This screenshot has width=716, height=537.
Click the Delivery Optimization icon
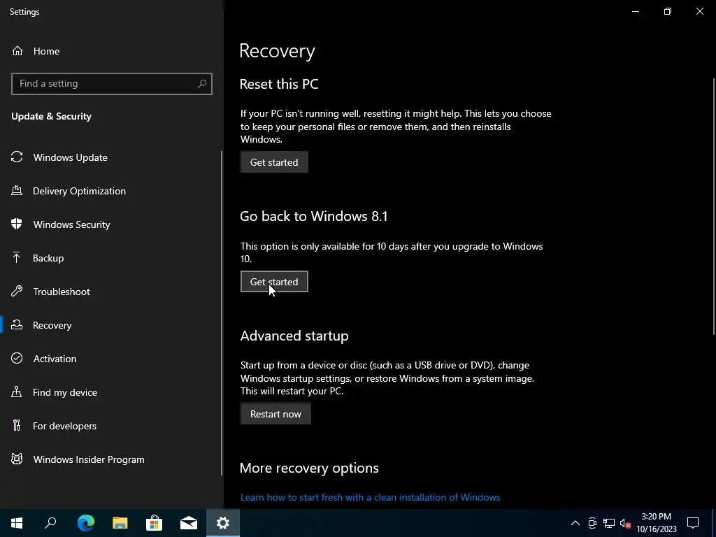click(17, 190)
